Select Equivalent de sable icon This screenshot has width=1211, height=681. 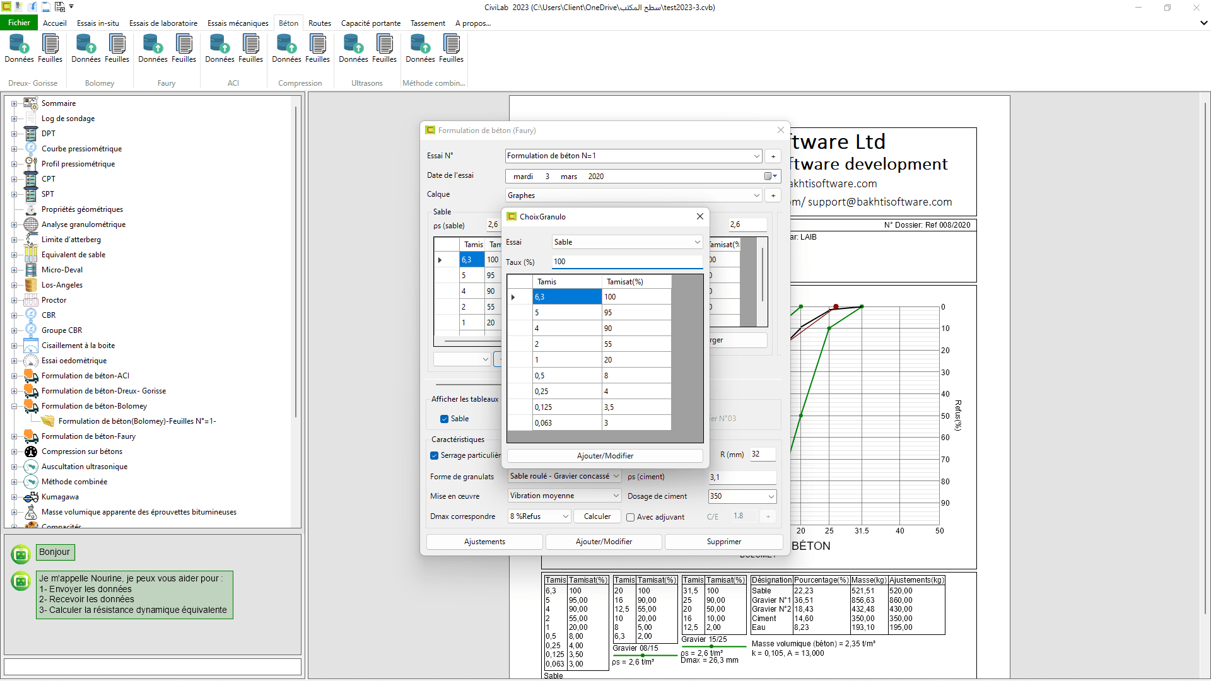pyautogui.click(x=31, y=255)
